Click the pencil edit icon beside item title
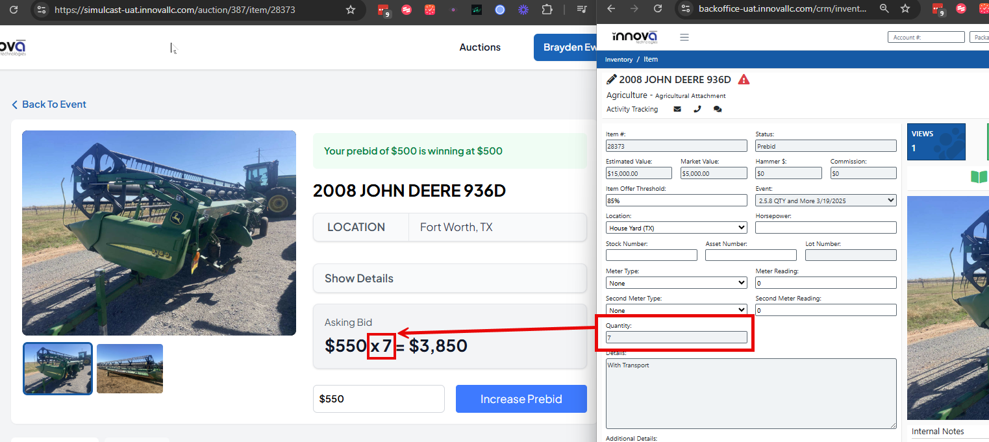Viewport: 989px width, 442px height. pos(611,79)
